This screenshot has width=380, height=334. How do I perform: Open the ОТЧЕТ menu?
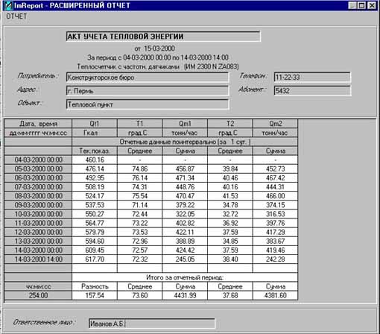(16, 16)
